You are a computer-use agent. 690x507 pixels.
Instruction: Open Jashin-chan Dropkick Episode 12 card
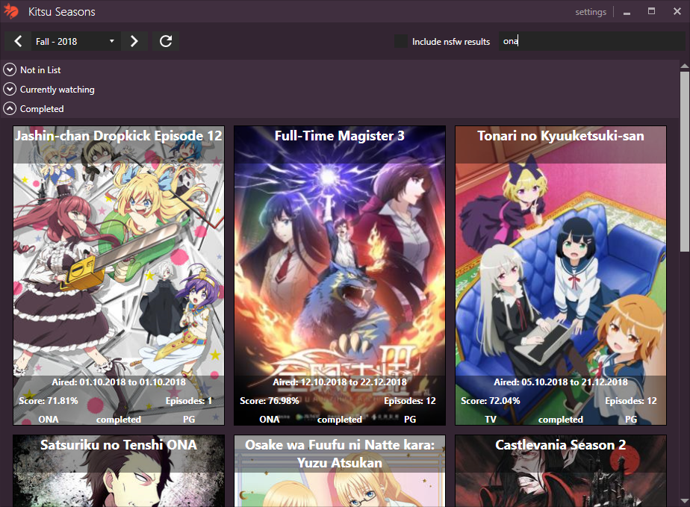coord(119,276)
